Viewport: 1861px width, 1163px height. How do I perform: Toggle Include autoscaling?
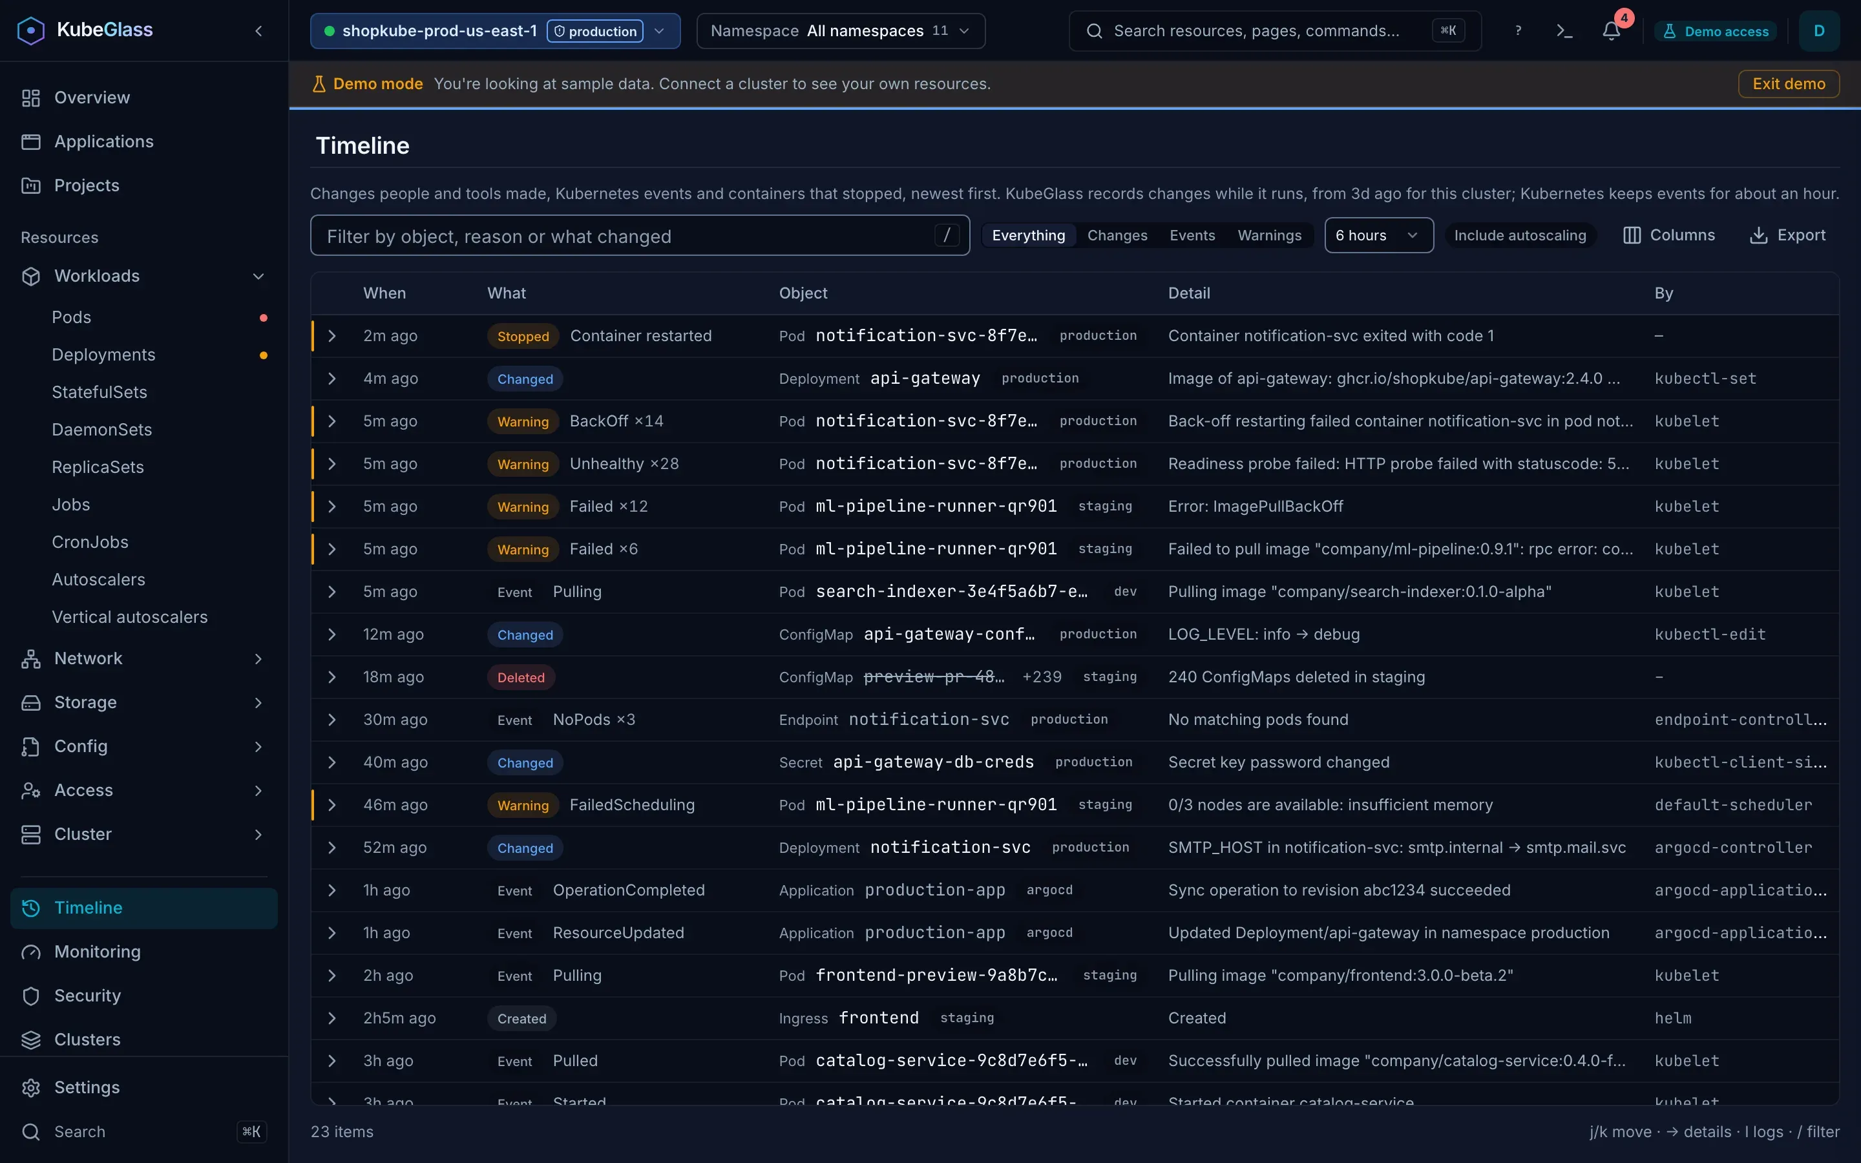[x=1520, y=235]
